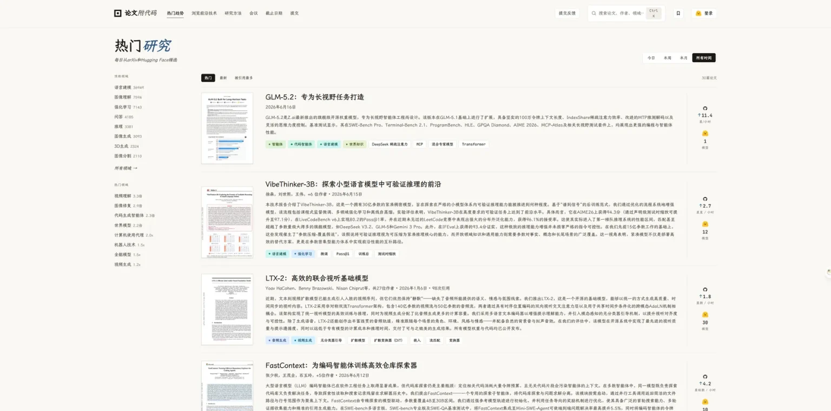Open trending domain 视频生成
This screenshot has width=831, height=411.
click(127, 264)
